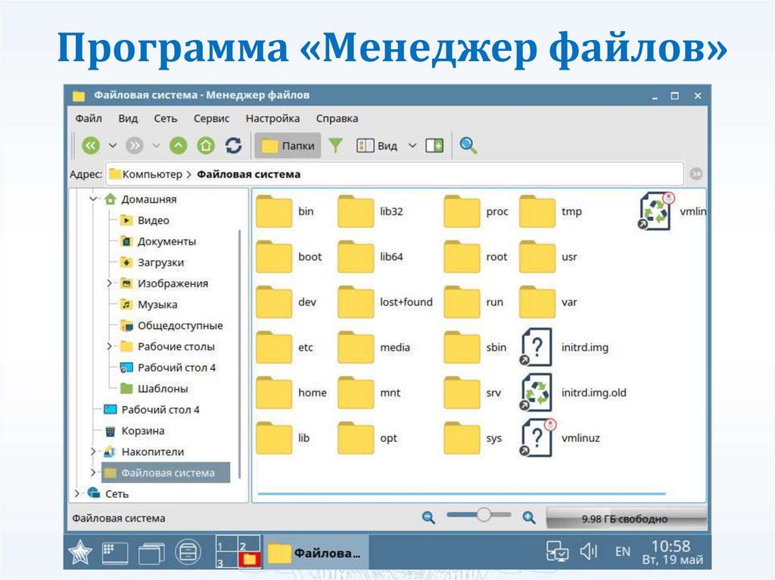This screenshot has height=580, width=775.
Task: Open search with the magnifier icon
Action: (468, 146)
